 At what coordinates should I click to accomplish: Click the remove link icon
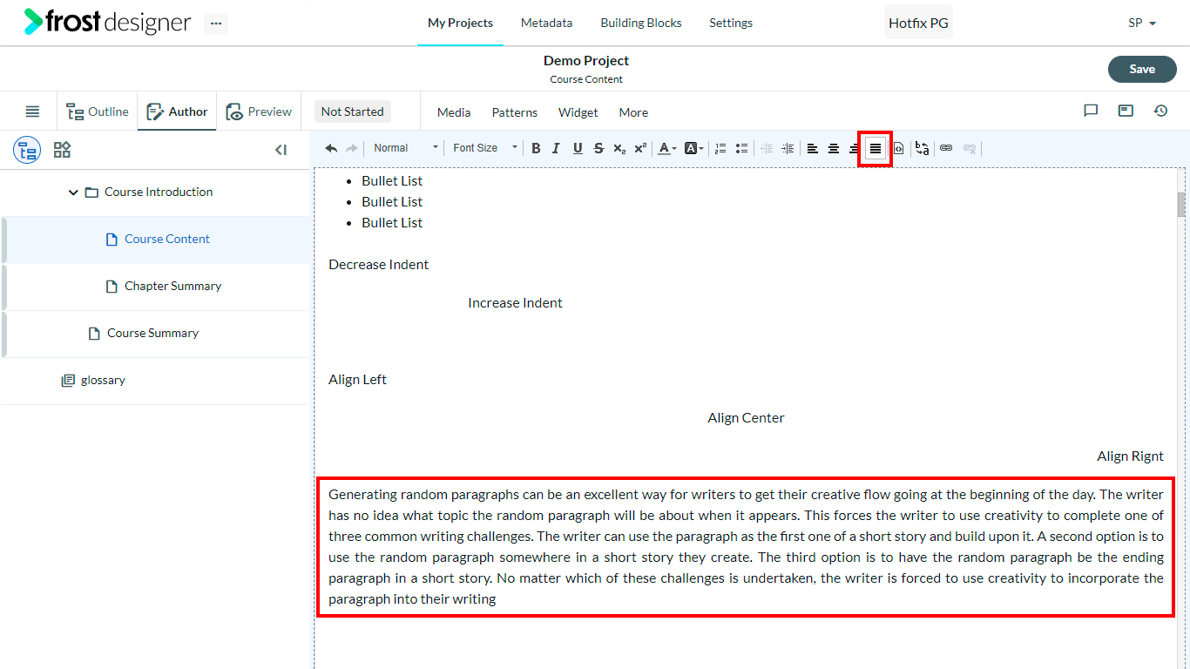tap(970, 148)
